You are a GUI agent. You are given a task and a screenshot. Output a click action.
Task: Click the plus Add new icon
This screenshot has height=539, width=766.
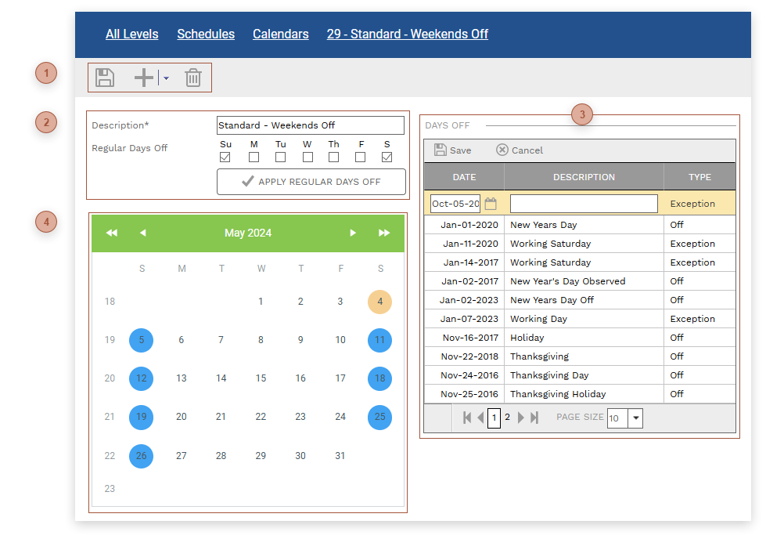point(144,78)
